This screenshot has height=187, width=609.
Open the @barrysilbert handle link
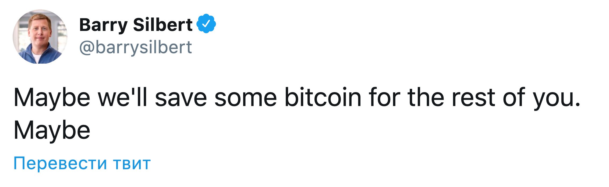tap(136, 48)
